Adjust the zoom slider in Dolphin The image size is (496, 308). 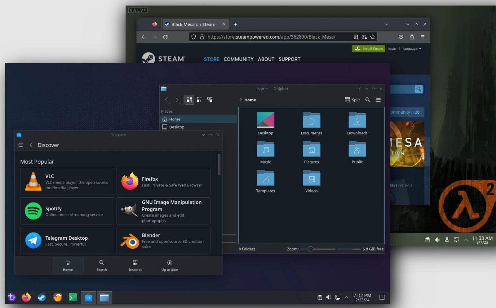[x=311, y=249]
